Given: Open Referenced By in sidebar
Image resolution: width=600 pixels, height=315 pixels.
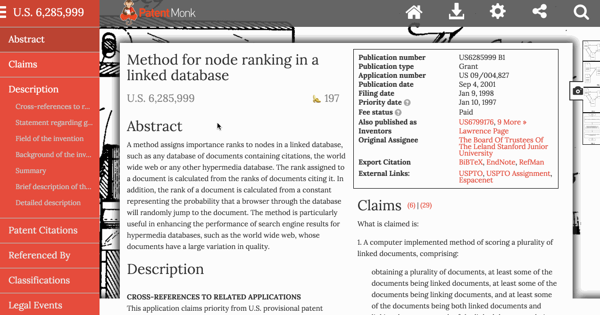Looking at the screenshot, I should pyautogui.click(x=50, y=256).
